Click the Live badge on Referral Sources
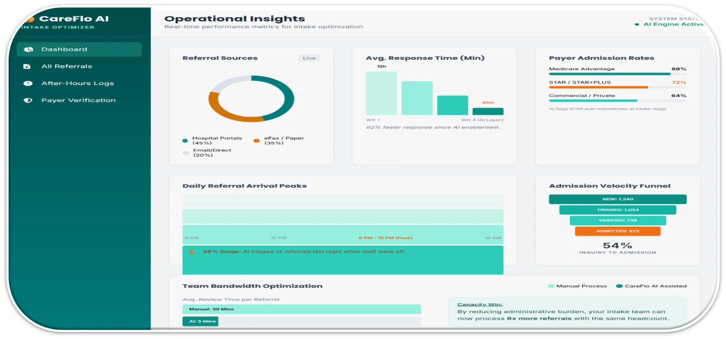The image size is (726, 339). 309,58
